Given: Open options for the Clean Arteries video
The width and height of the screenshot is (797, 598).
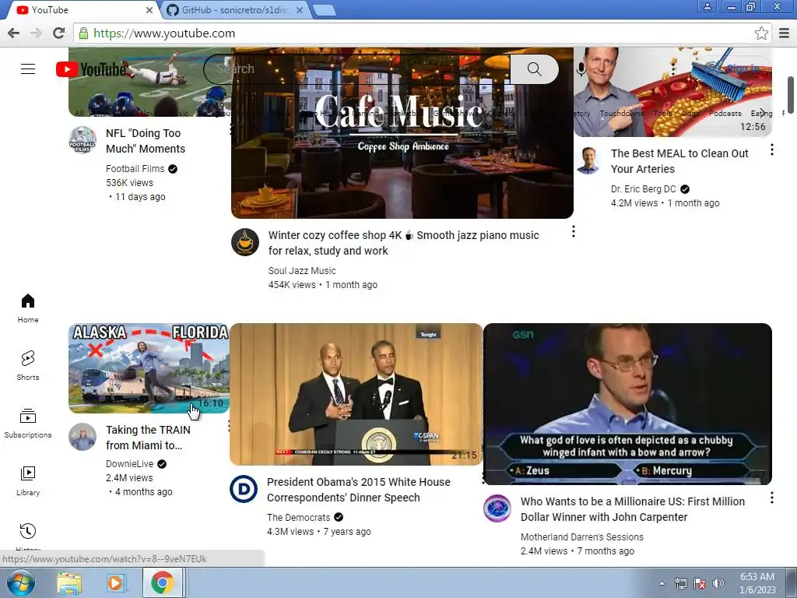Looking at the screenshot, I should coord(771,149).
